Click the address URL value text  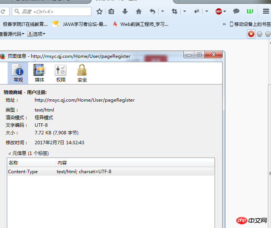(85, 100)
